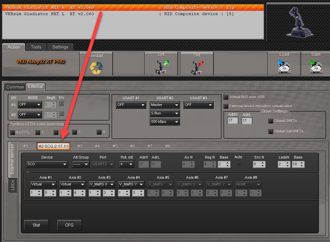Select external device slot #8
Image resolution: width=330 pixels, height=242 pixels.
point(167,146)
